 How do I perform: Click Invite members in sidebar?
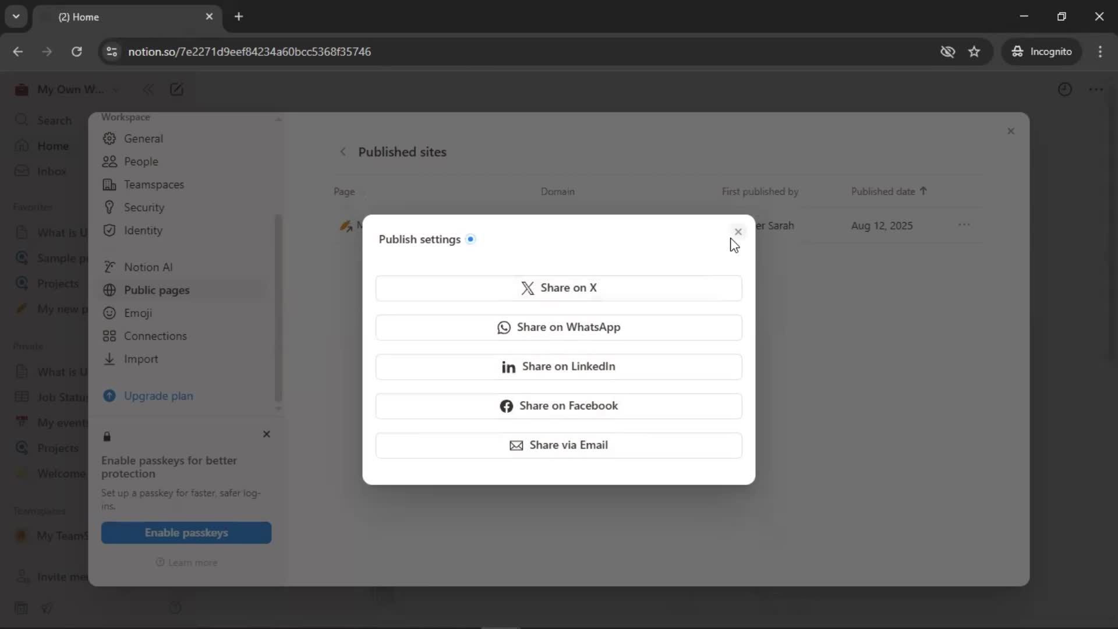[50, 577]
